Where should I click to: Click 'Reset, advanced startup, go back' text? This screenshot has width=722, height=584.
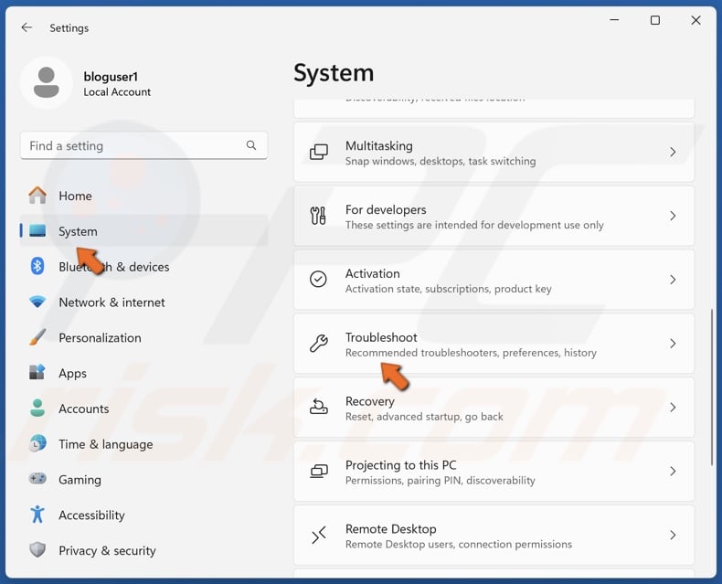[x=424, y=417]
